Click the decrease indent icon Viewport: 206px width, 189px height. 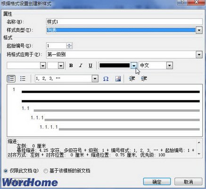click(x=132, y=78)
